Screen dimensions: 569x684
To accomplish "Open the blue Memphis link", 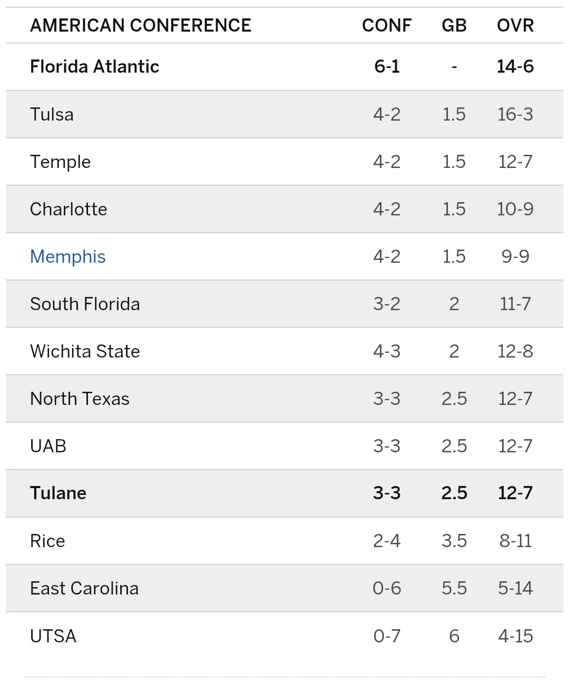I will 67,256.
